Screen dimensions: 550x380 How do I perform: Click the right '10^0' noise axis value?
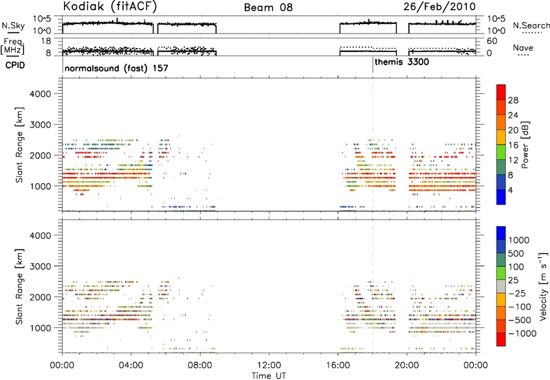pos(496,31)
